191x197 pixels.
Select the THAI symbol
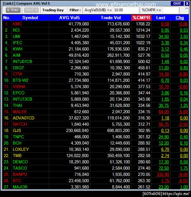18,106
